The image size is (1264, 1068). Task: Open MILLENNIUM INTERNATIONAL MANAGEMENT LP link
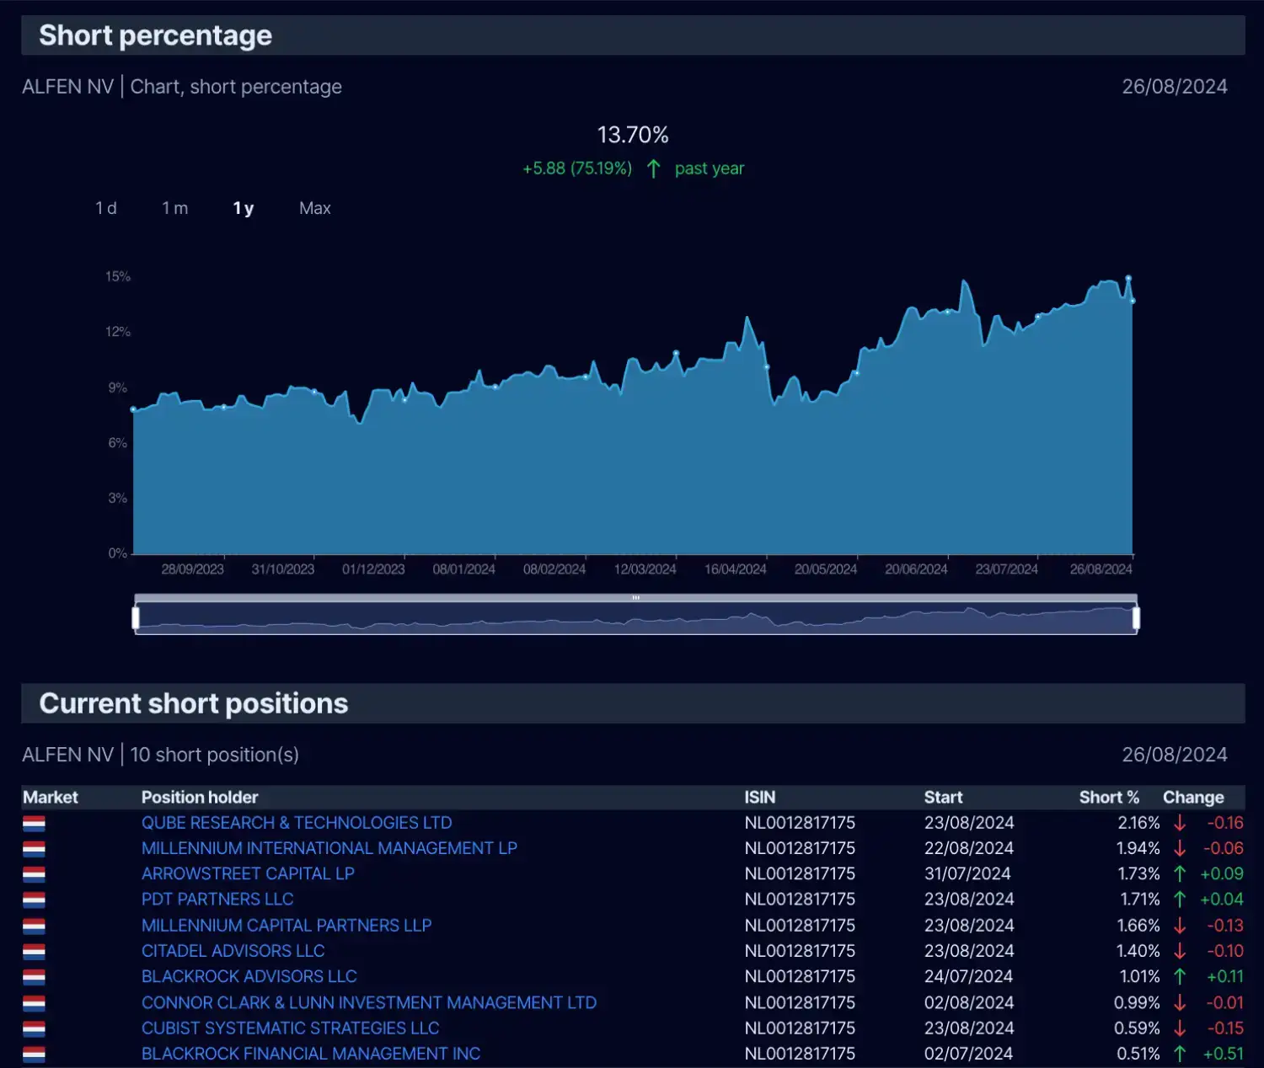pyautogui.click(x=329, y=848)
